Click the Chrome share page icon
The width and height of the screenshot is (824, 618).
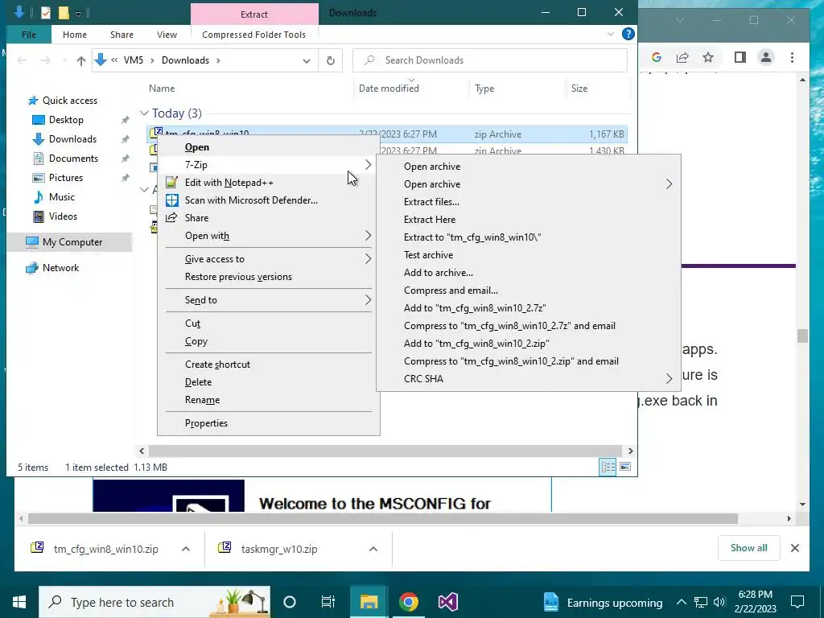coord(682,57)
